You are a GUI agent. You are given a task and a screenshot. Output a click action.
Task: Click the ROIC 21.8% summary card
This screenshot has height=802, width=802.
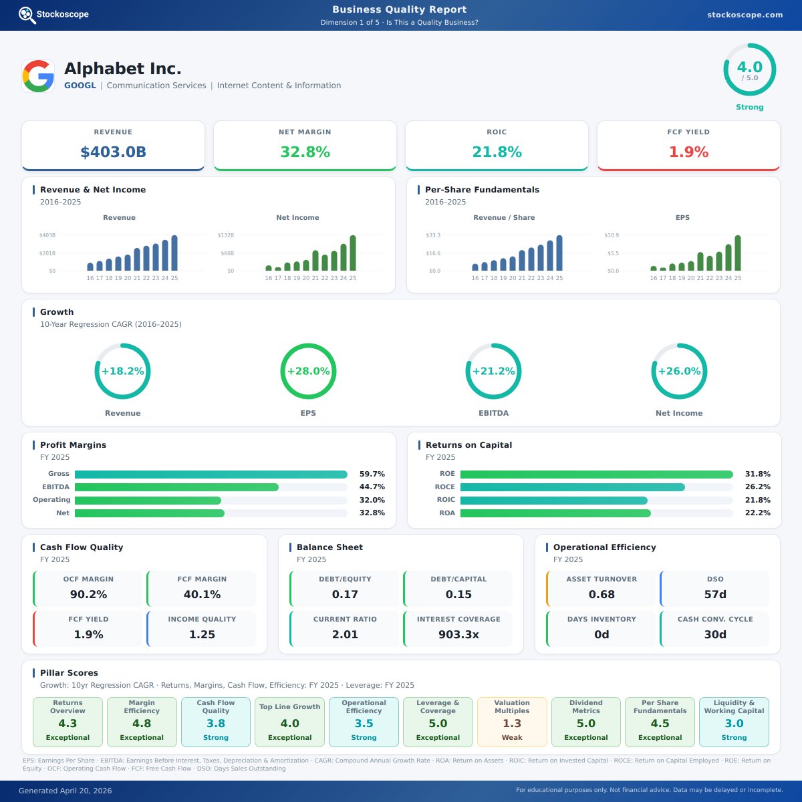[497, 146]
